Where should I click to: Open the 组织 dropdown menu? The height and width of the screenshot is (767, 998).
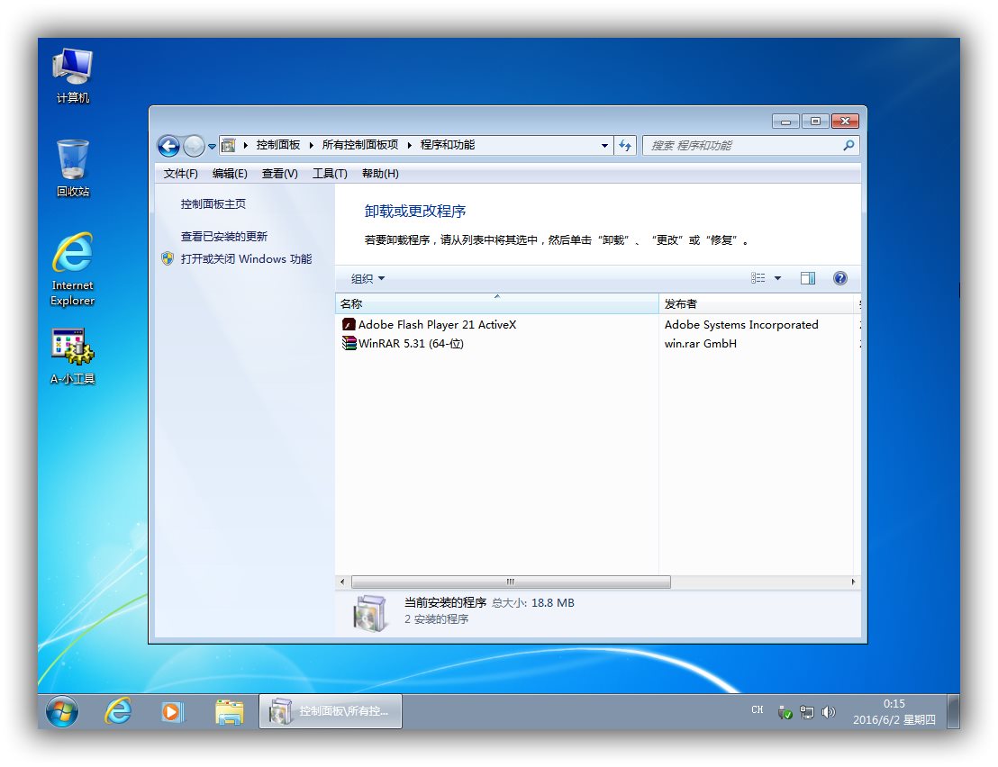point(367,278)
